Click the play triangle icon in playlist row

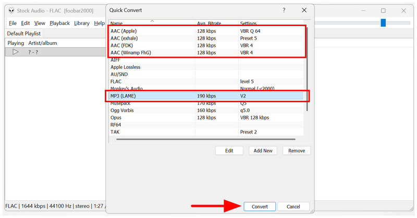[16, 52]
